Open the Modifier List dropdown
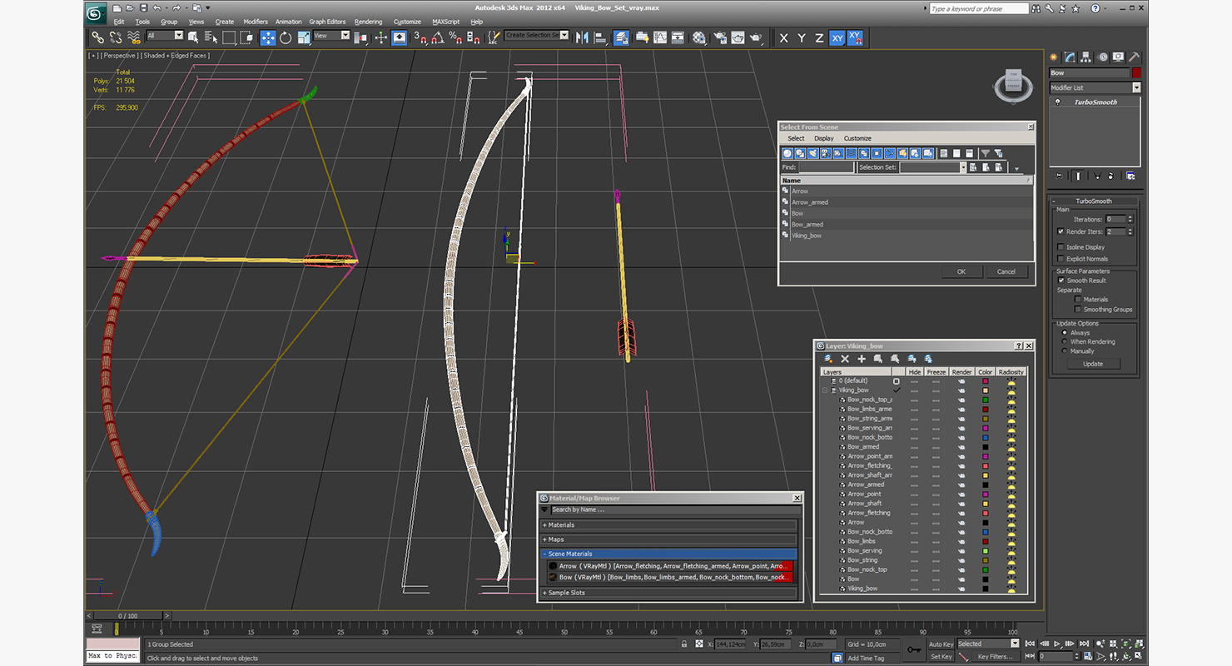Viewport: 1232px width, 666px height. (1095, 87)
